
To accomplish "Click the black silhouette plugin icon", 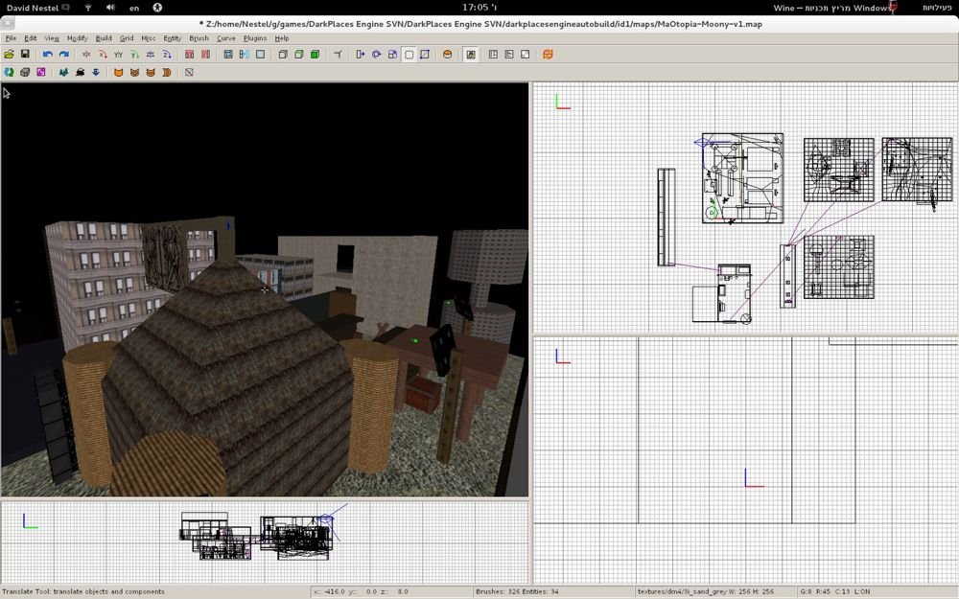I will coord(80,72).
